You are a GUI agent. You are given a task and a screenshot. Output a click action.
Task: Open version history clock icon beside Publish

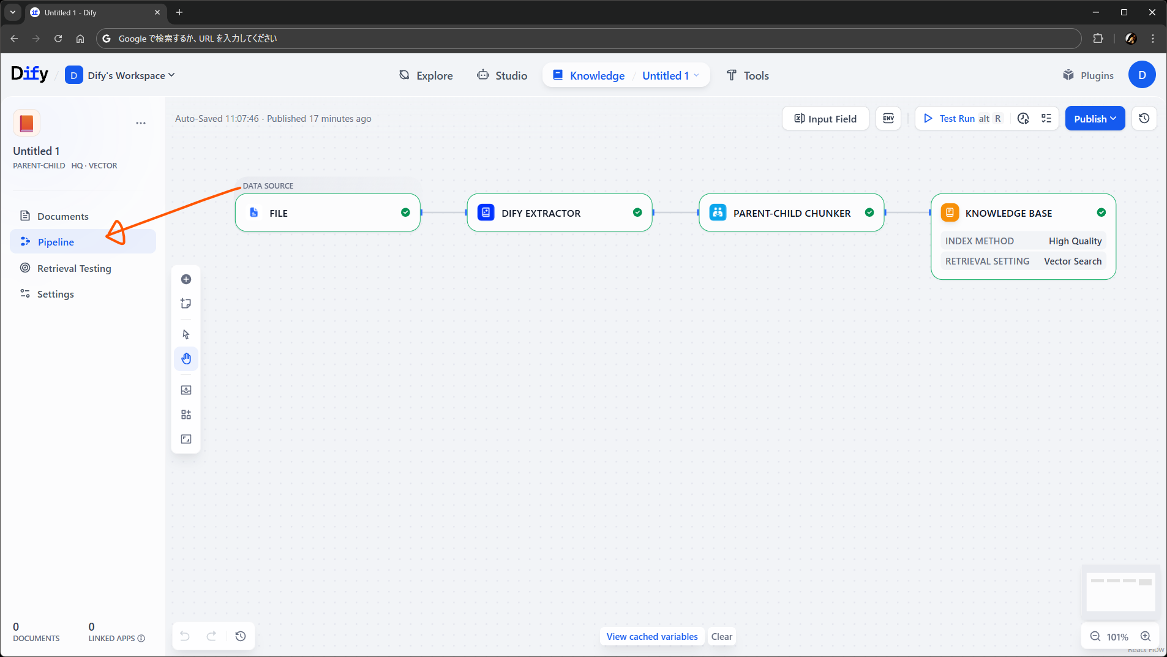click(1144, 119)
